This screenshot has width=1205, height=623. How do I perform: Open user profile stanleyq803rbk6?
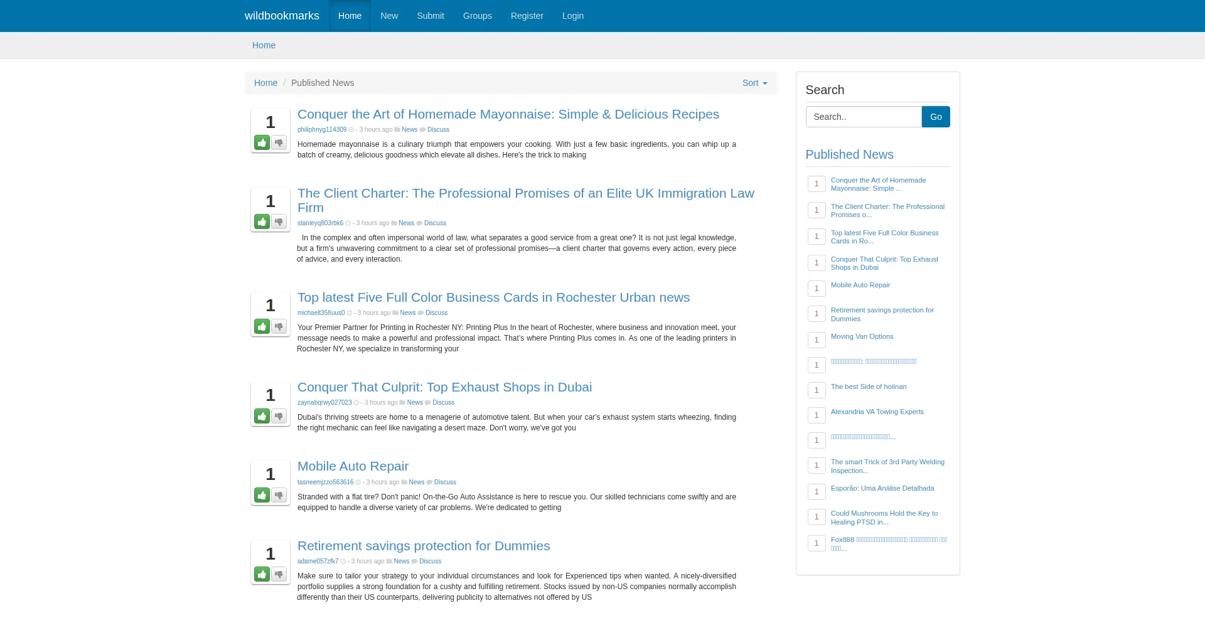pos(320,223)
